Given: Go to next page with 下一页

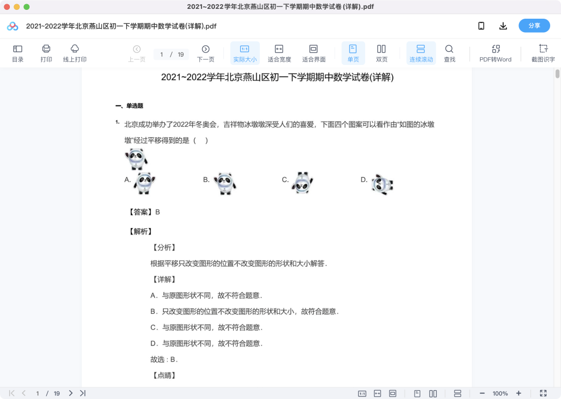Looking at the screenshot, I should pos(206,54).
